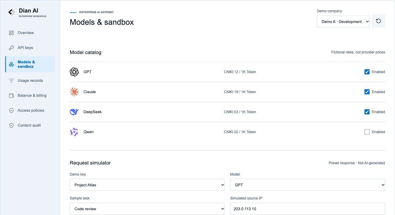Open Balance & billing sidebar item
Image resolution: width=395 pixels, height=215 pixels.
(30, 96)
